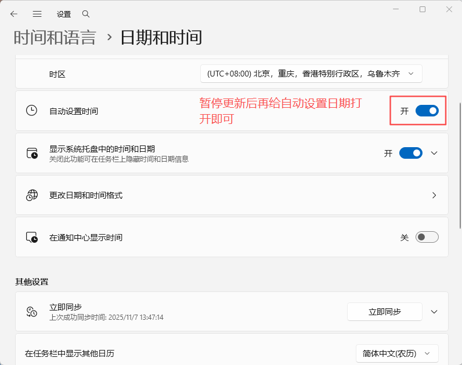Viewport: 462px width, 365px height.
Task: Expand the 立即同步 section chevron
Action: (x=434, y=312)
